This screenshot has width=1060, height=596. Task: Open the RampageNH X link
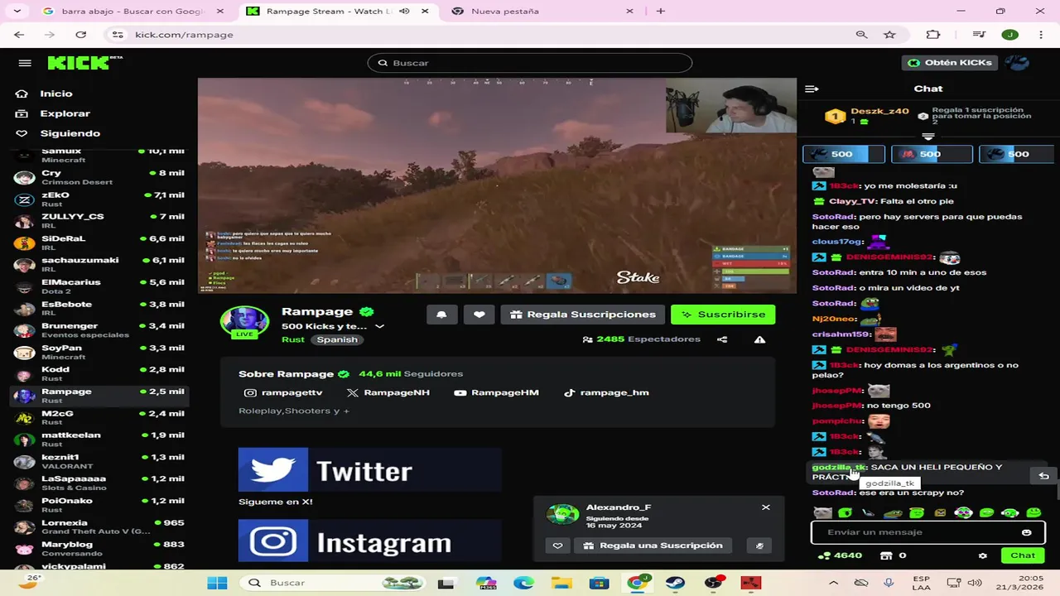388,392
